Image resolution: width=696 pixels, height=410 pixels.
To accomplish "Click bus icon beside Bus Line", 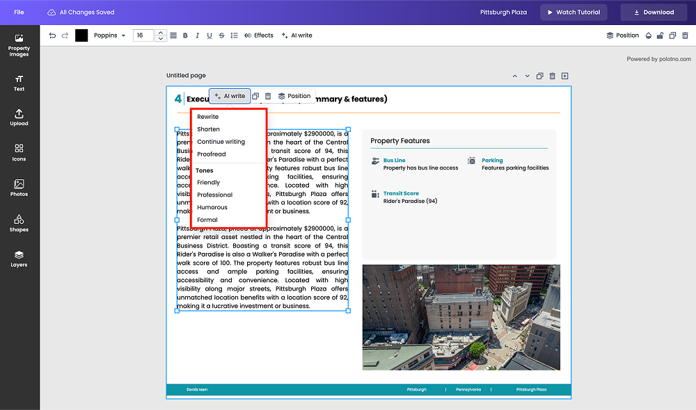I will pyautogui.click(x=375, y=161).
